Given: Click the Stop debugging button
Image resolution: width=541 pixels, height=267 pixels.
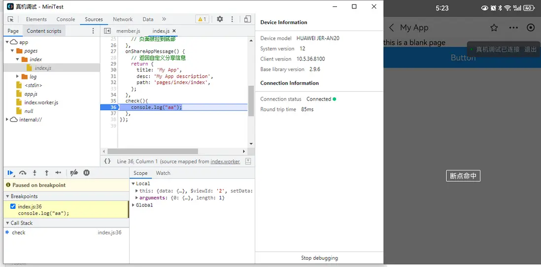Looking at the screenshot, I should (x=319, y=258).
